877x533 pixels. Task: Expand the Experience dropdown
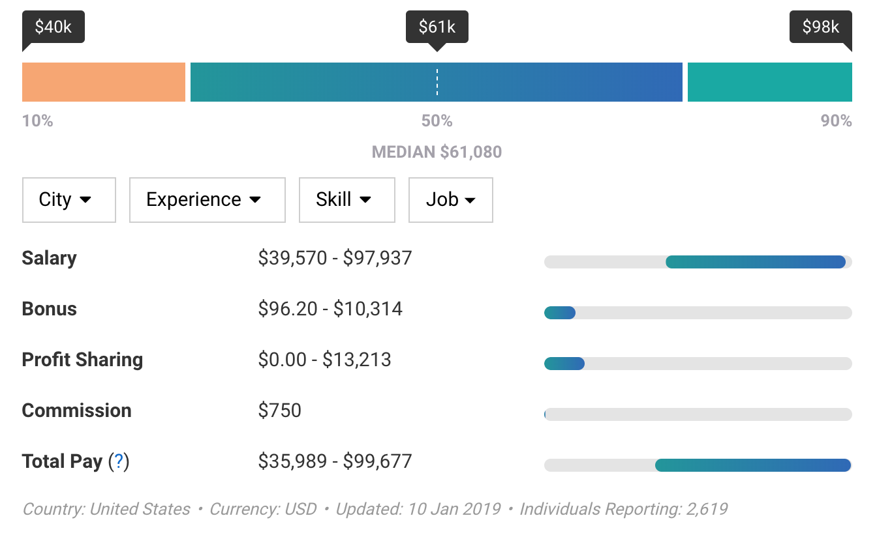207,199
